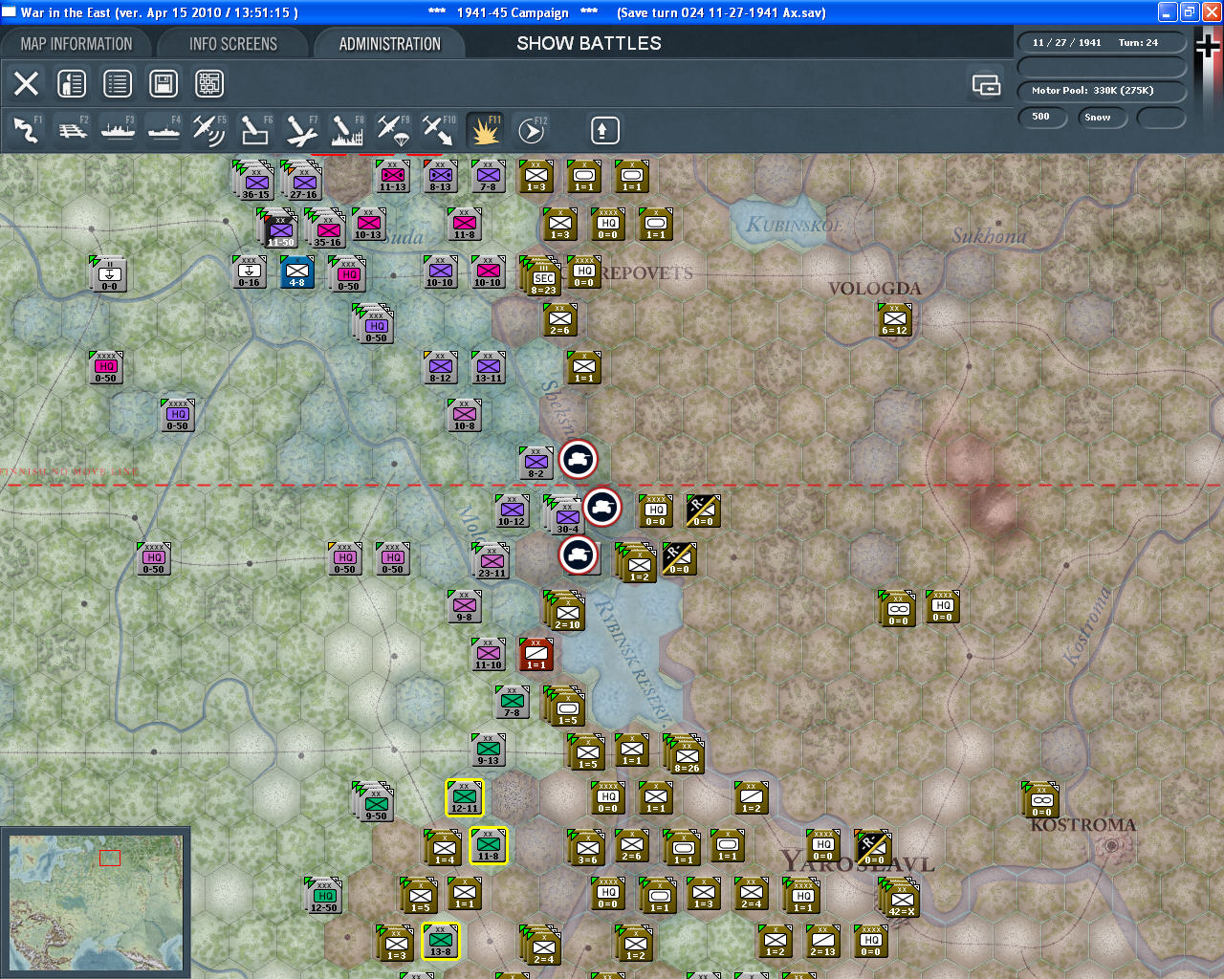Select the SEC unit 8=23 near Cherepovets
1224x979 pixels.
pos(543,277)
